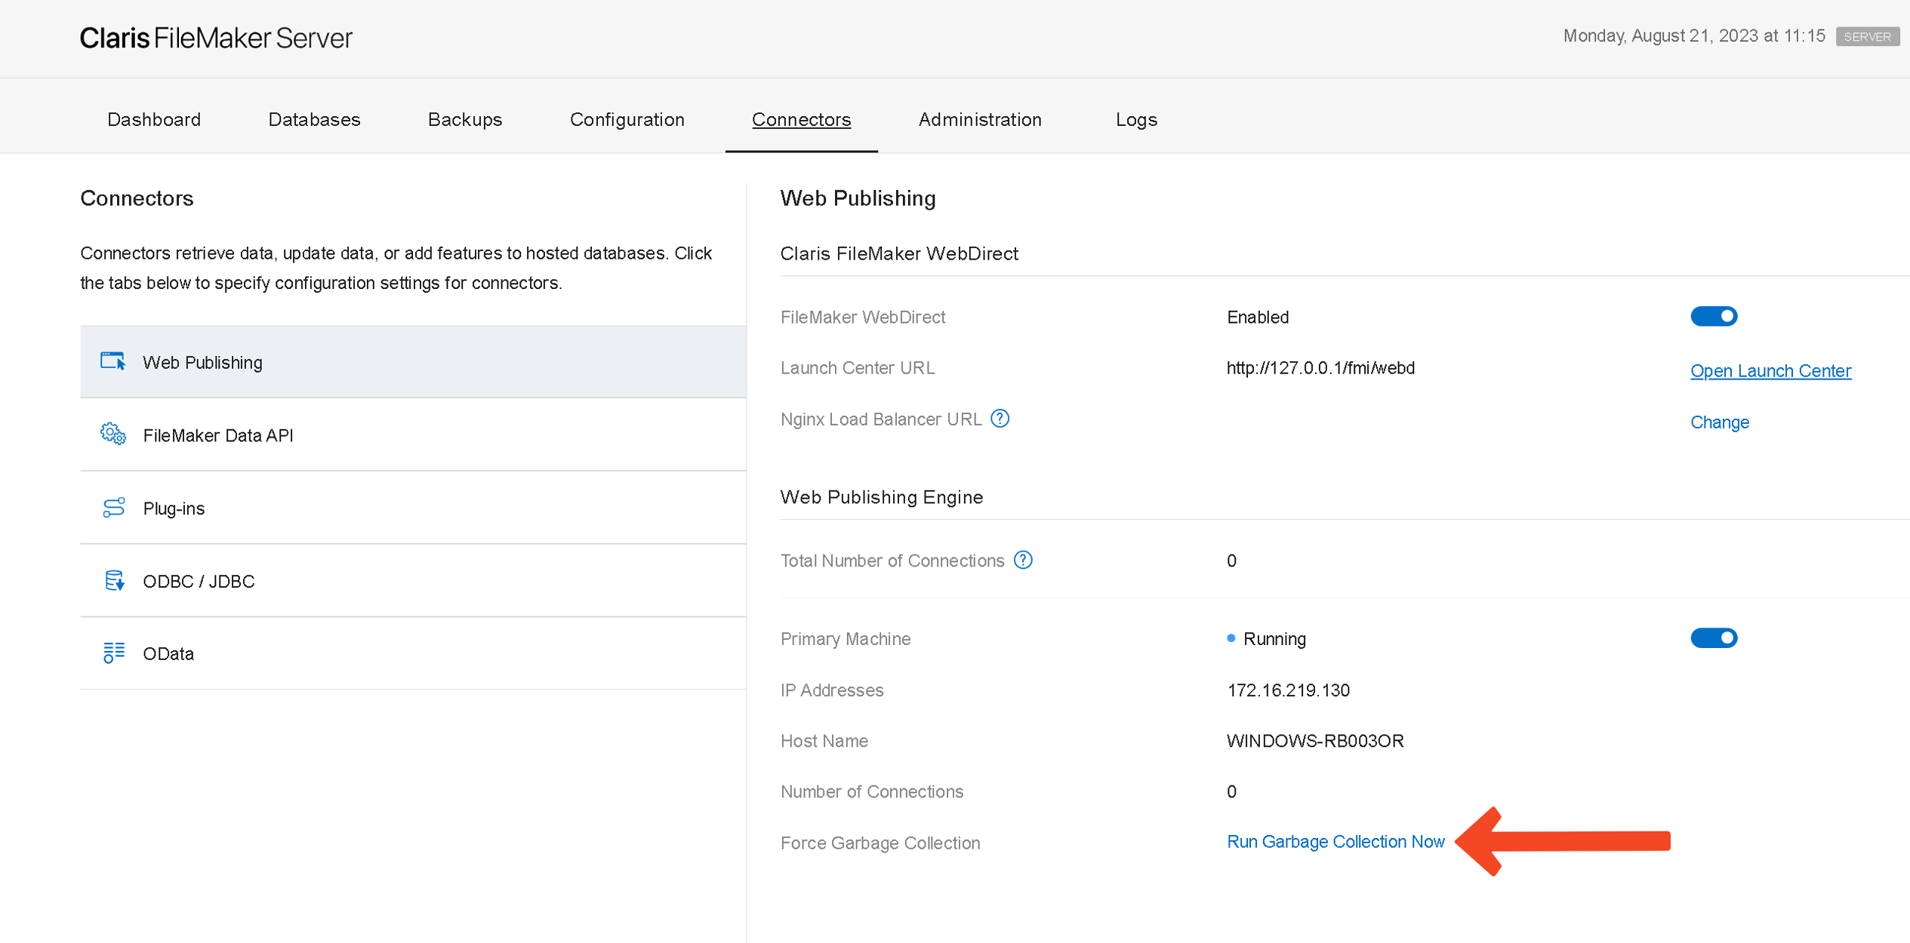The width and height of the screenshot is (1910, 943).
Task: Click the Web Publishing Engine heading
Action: (x=881, y=497)
